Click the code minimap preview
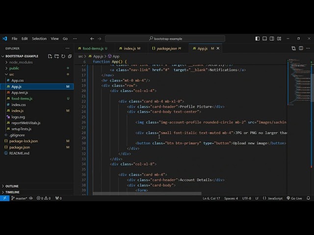The width and height of the screenshot is (314, 235). (299, 82)
